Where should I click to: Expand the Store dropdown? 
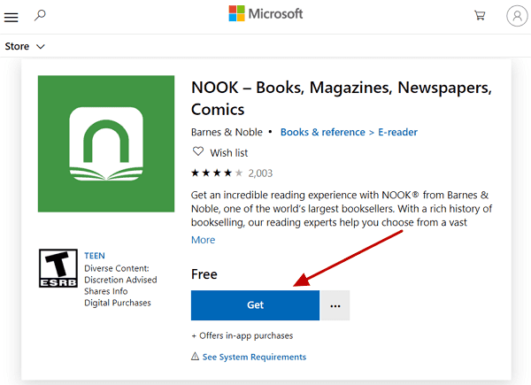25,46
